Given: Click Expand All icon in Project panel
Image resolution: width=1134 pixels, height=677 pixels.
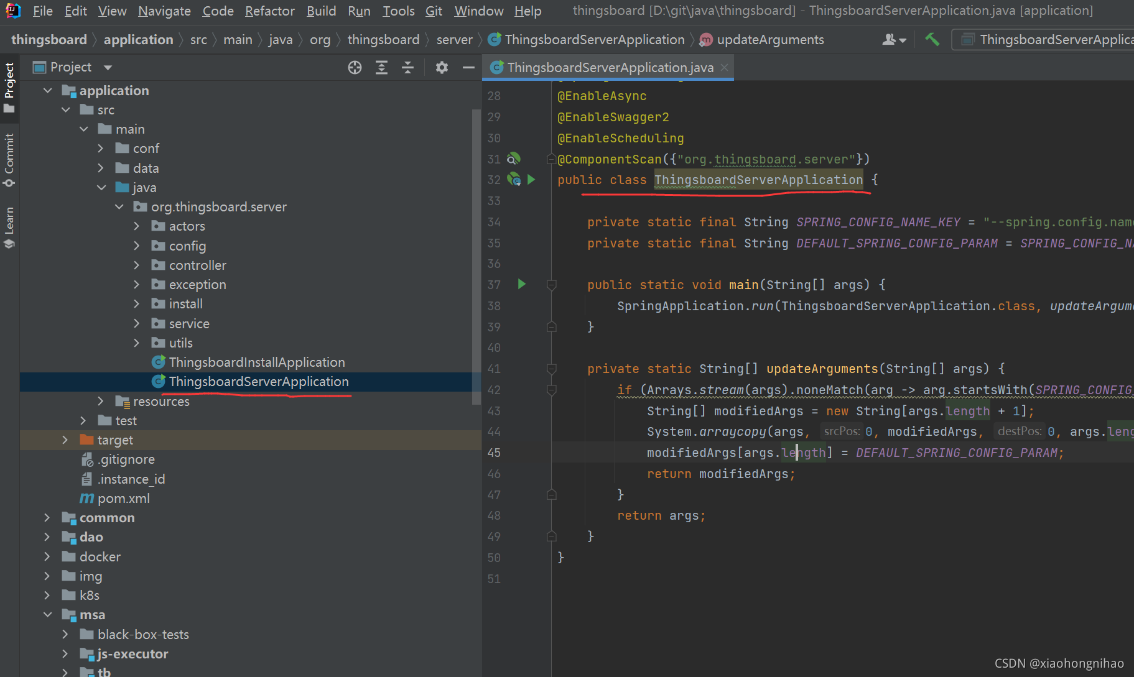Looking at the screenshot, I should (381, 68).
